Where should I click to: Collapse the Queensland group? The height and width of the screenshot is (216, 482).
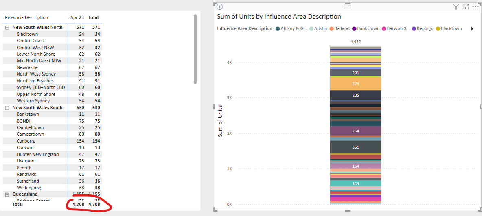(7, 194)
